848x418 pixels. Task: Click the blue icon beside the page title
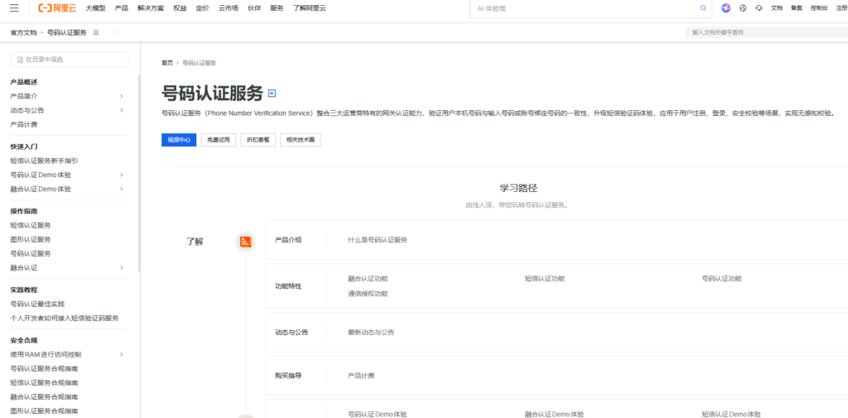pyautogui.click(x=272, y=94)
